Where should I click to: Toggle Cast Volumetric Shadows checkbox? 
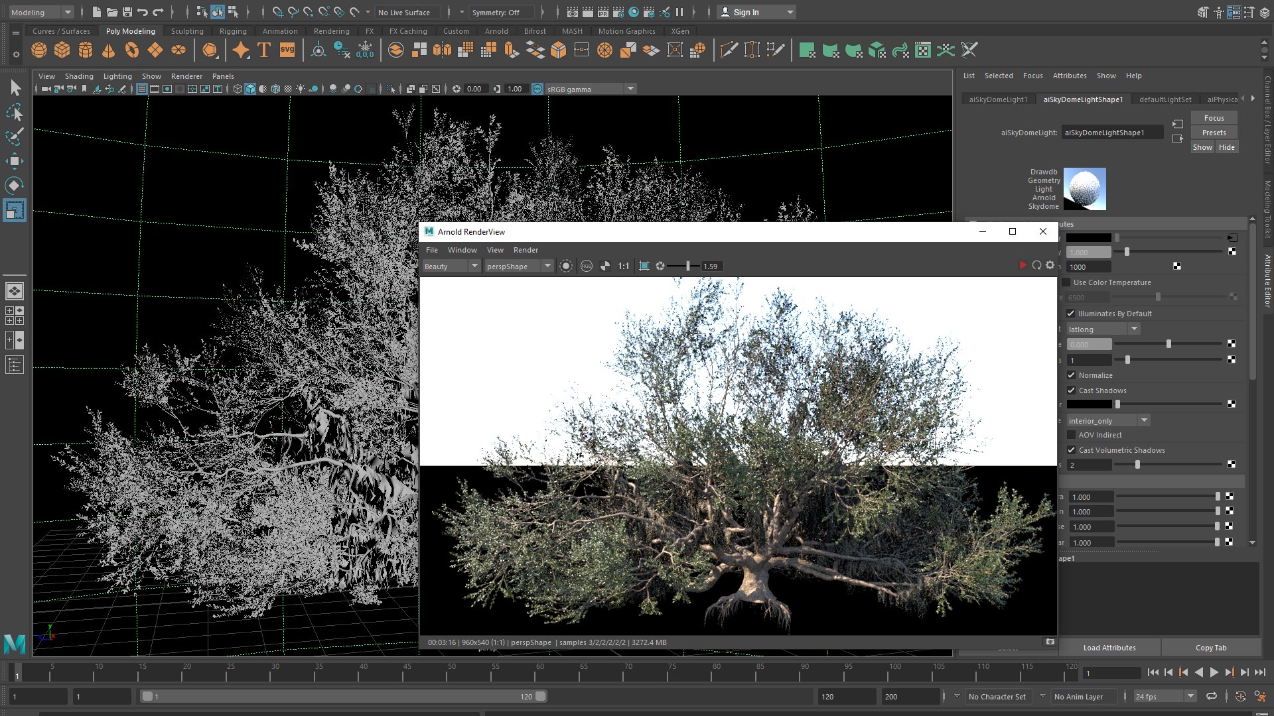(x=1071, y=450)
